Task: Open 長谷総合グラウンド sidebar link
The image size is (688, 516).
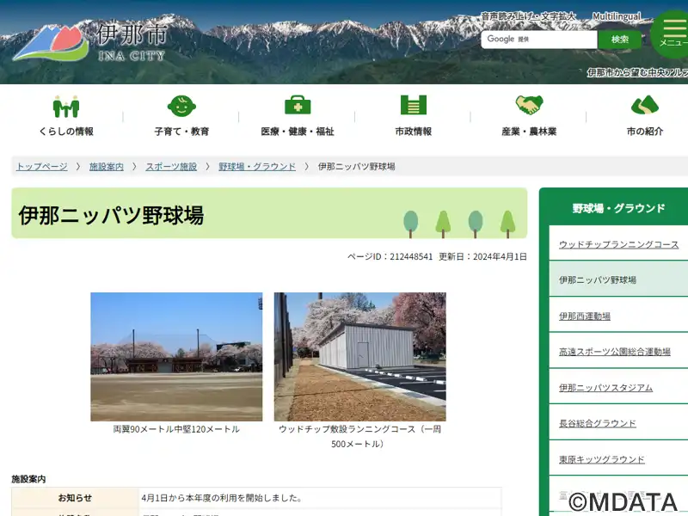Action: click(x=597, y=424)
